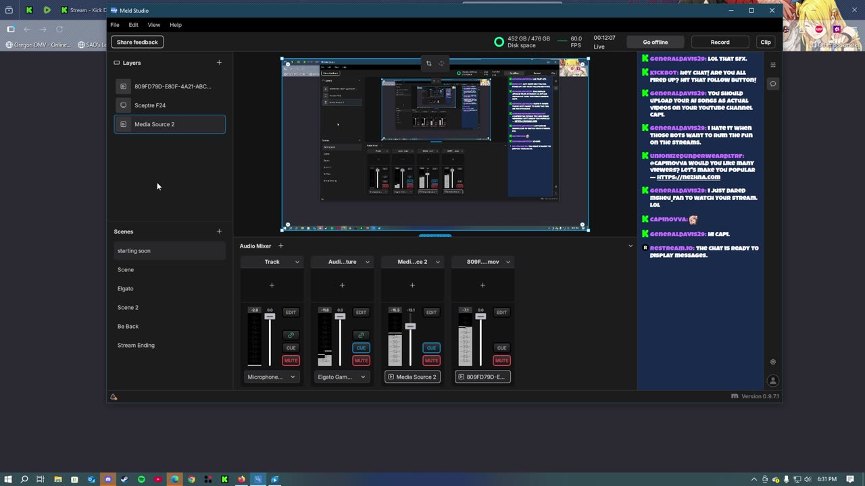This screenshot has width=865, height=486.
Task: Open Discord from the Windows taskbar
Action: [108, 479]
